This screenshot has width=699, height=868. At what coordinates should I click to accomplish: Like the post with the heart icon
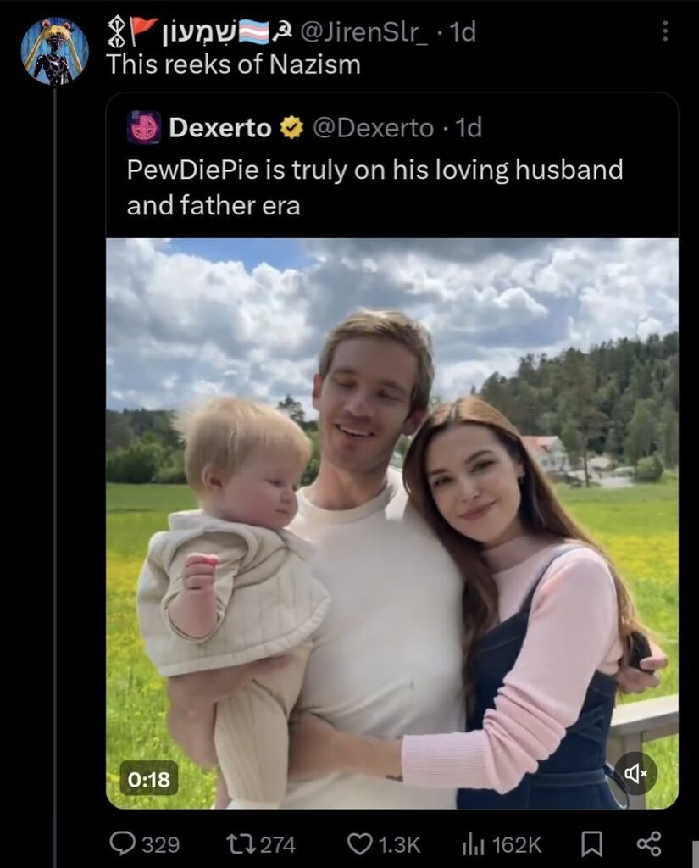pos(359,844)
